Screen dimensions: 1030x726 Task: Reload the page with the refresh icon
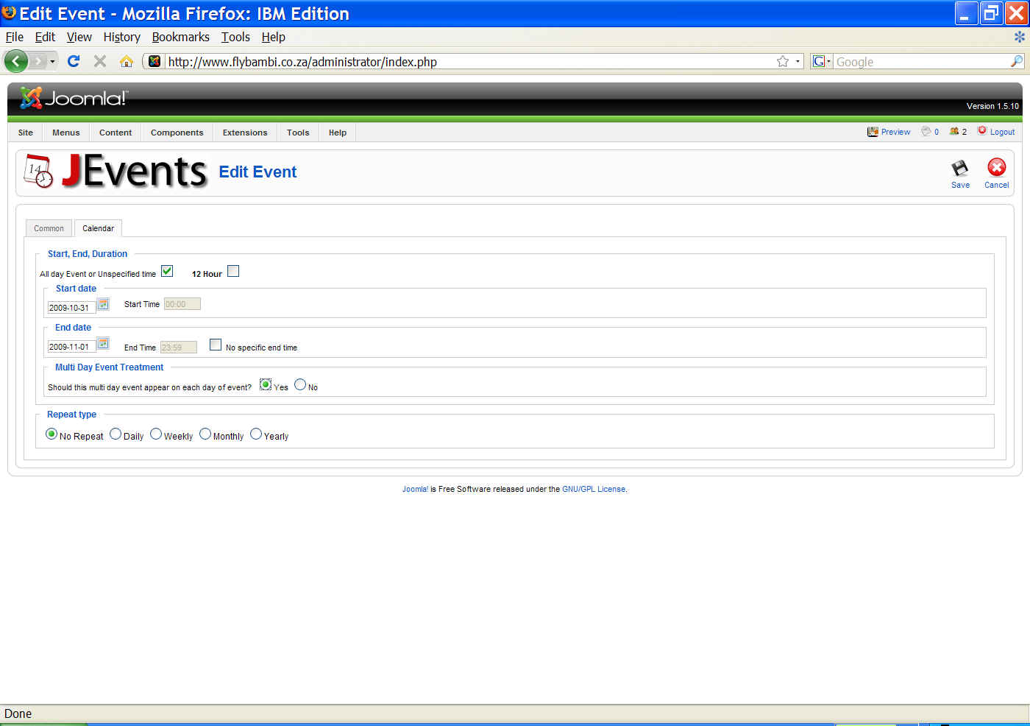click(74, 61)
